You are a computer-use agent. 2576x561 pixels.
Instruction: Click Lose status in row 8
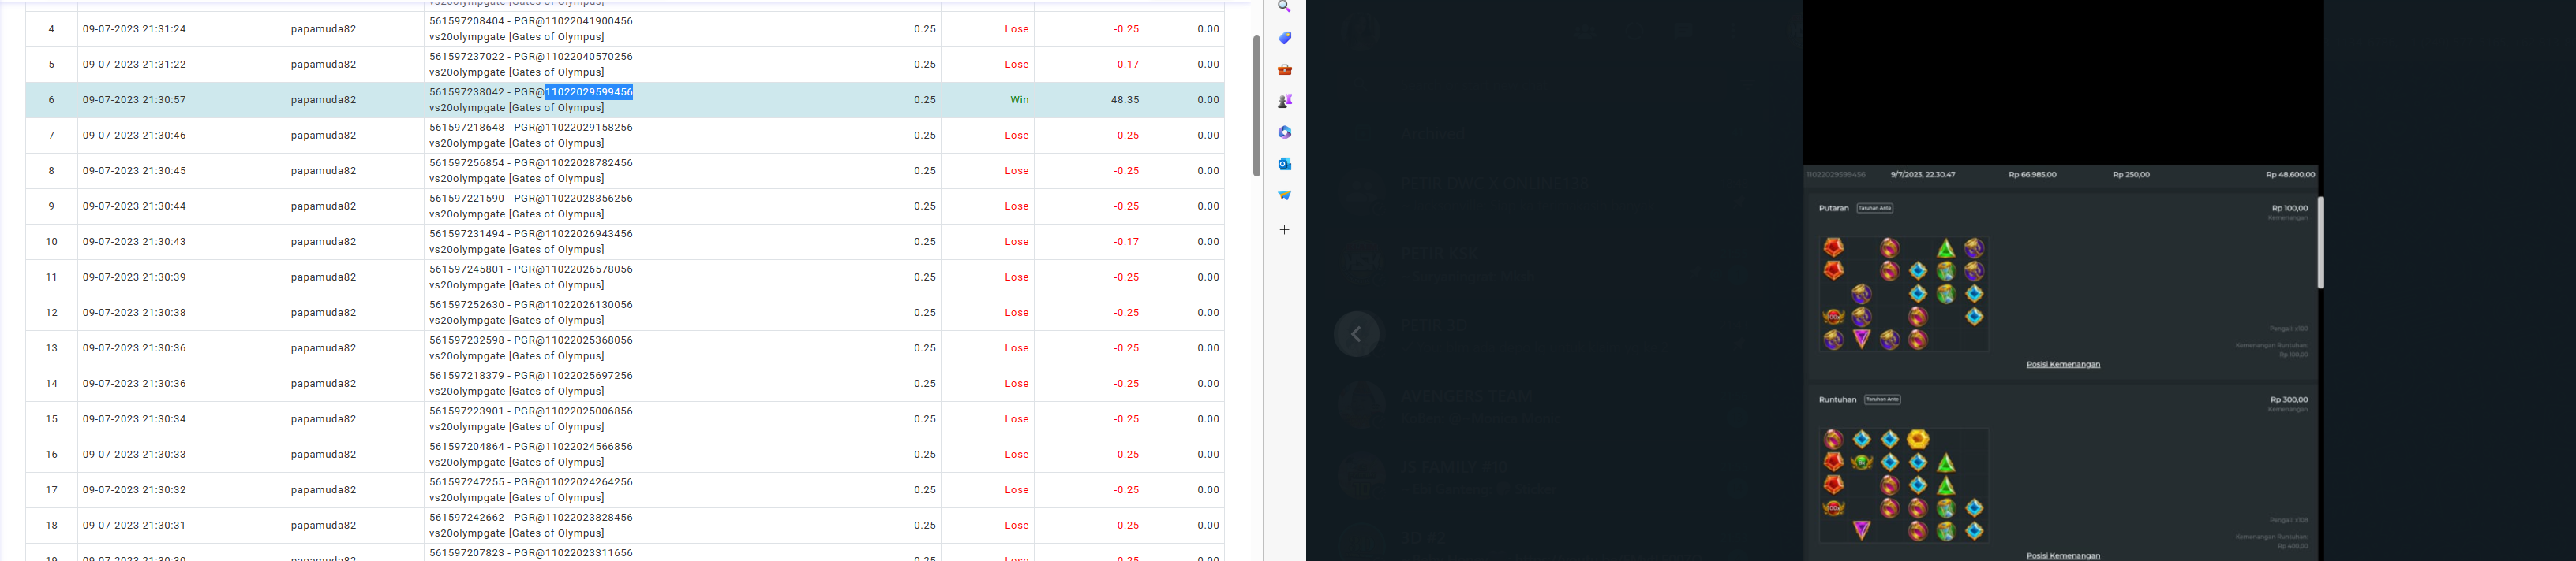click(x=1017, y=171)
